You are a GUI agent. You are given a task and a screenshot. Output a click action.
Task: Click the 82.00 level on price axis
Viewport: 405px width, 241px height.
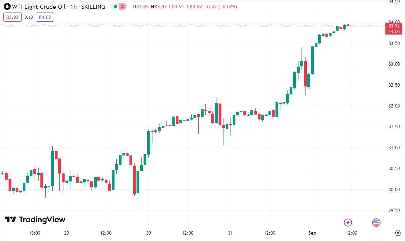click(394, 106)
